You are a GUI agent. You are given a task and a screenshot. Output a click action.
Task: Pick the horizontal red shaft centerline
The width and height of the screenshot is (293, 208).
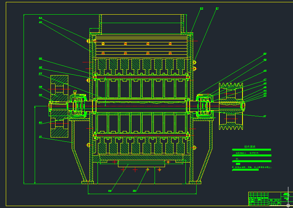coord(146,106)
